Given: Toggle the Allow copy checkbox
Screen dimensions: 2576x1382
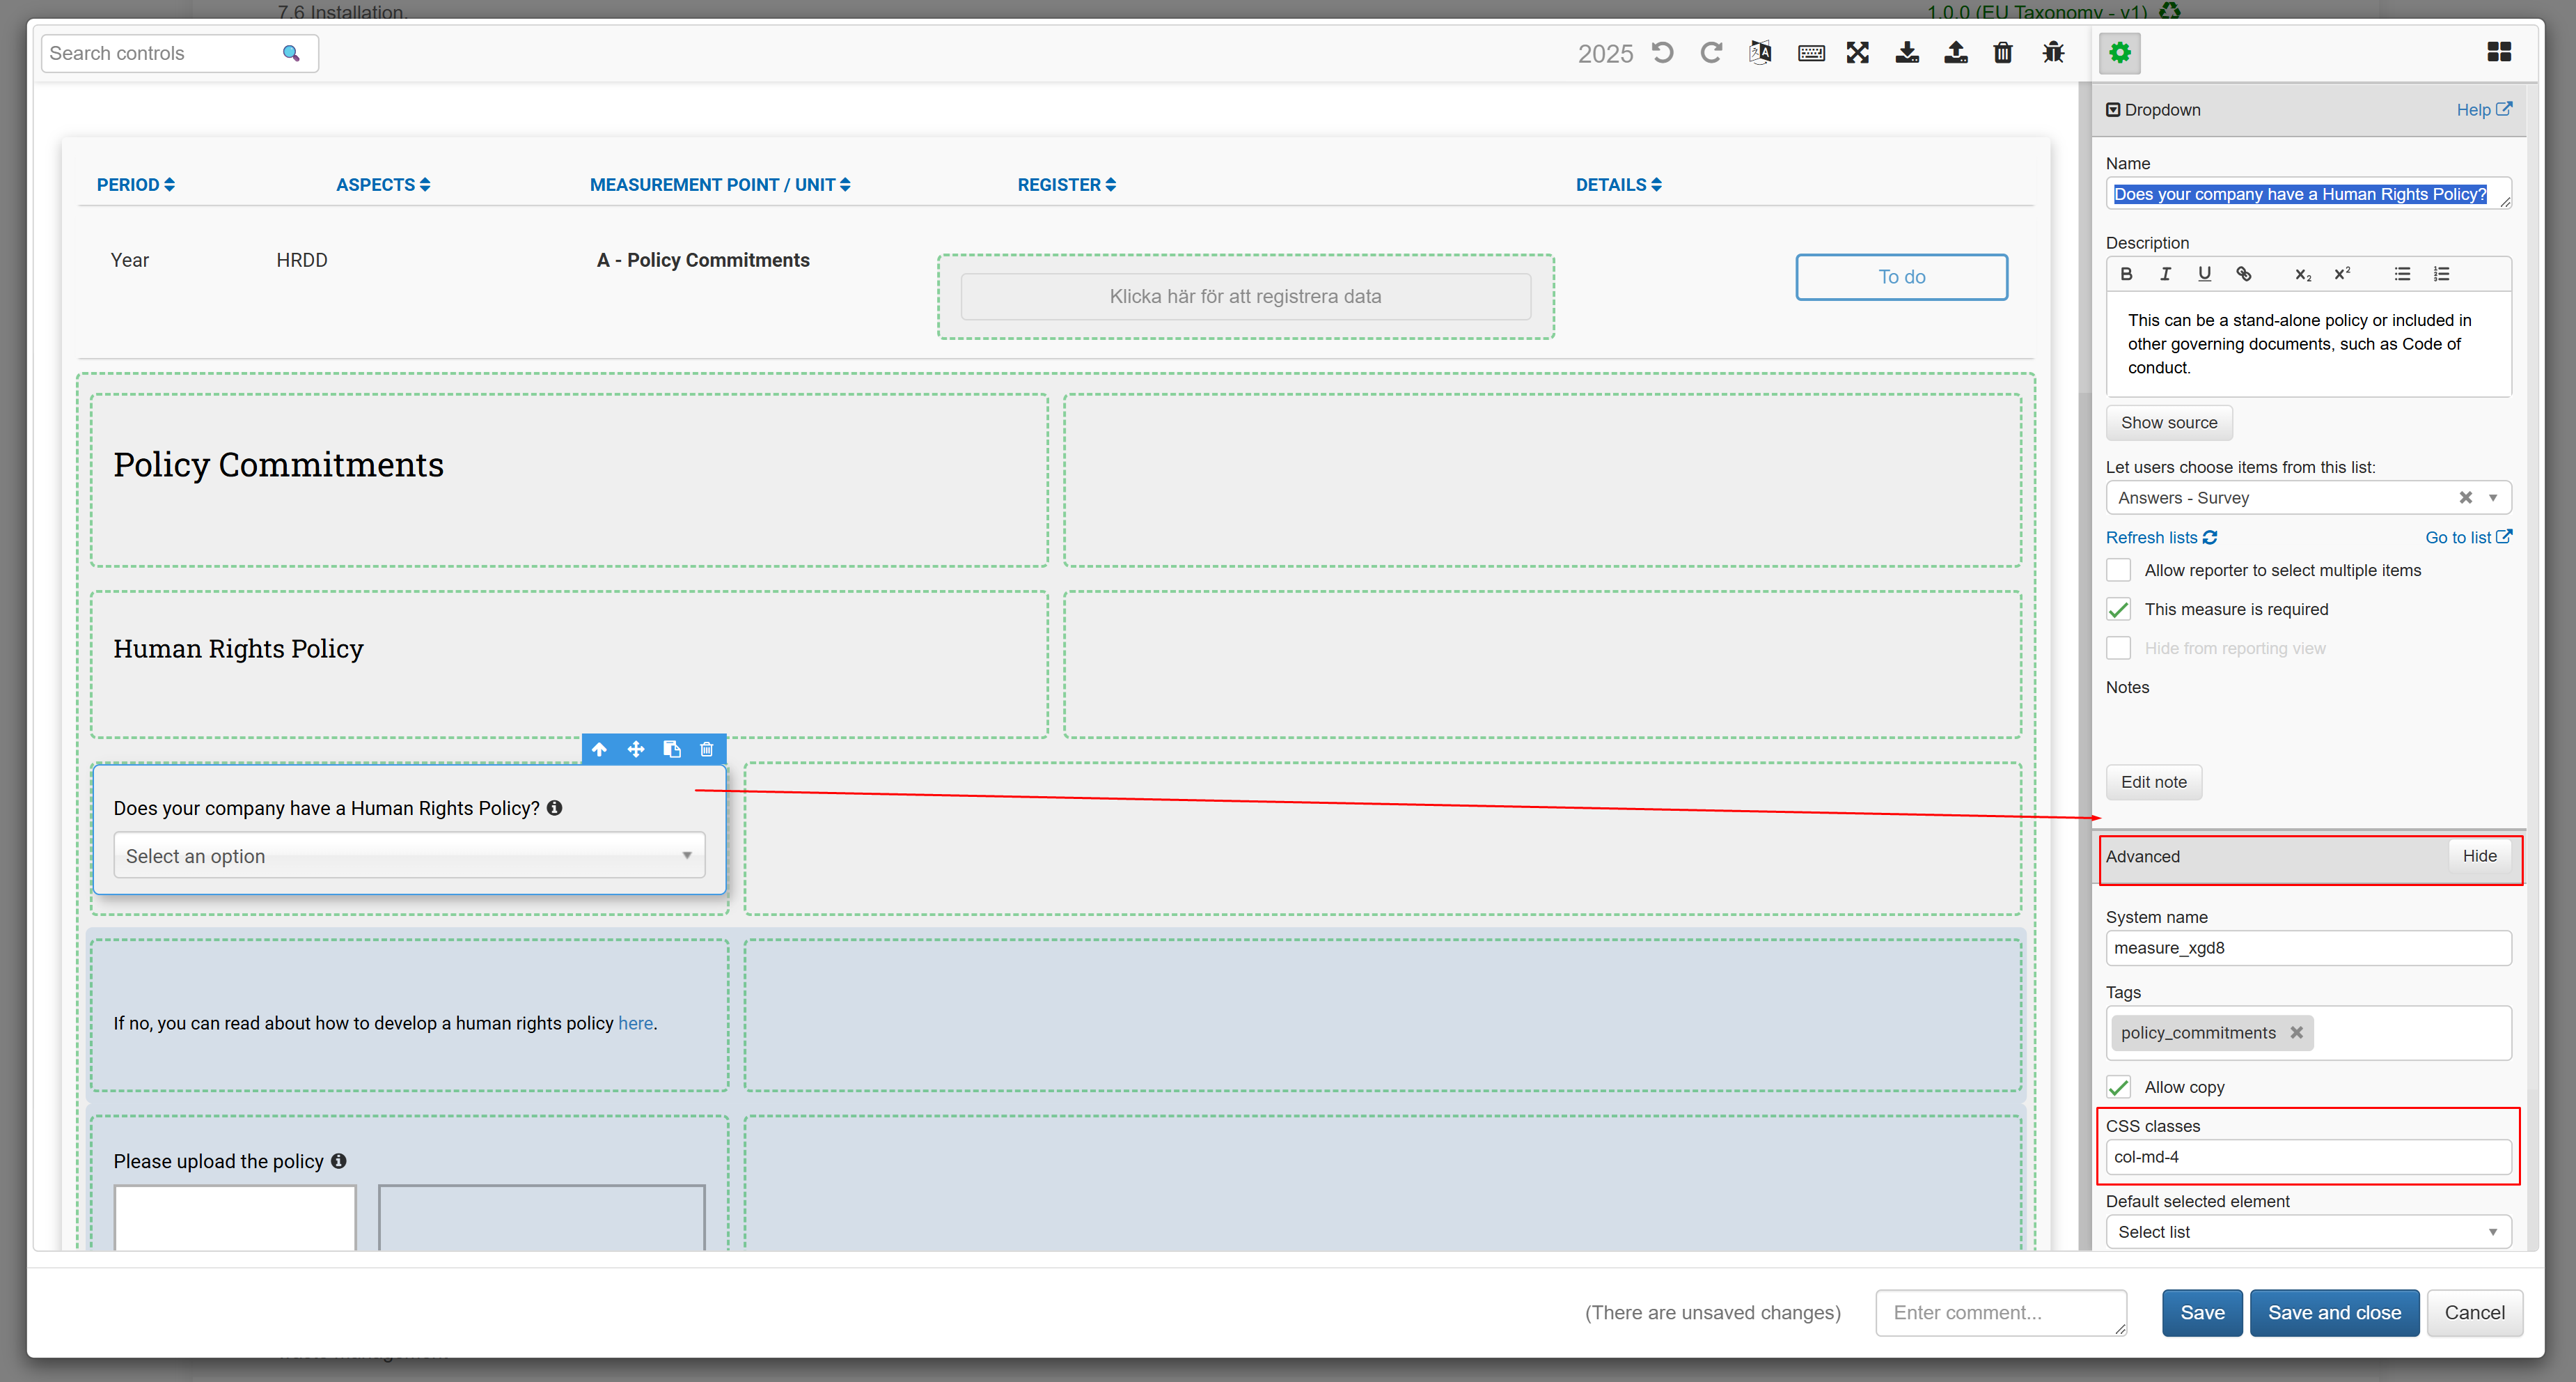Looking at the screenshot, I should click(x=2118, y=1087).
